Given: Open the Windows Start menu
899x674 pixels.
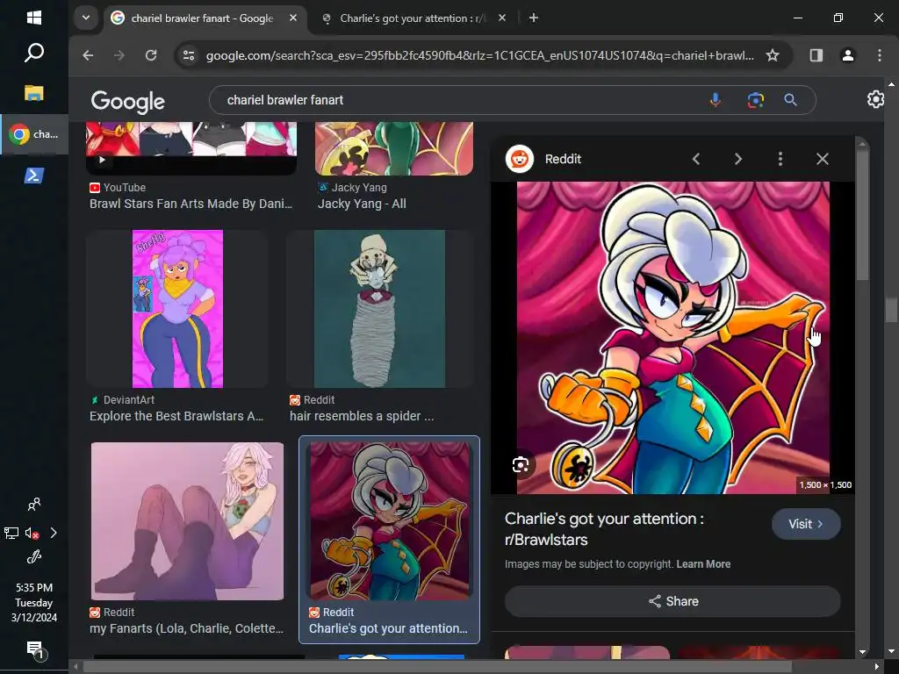Looking at the screenshot, I should click(34, 18).
